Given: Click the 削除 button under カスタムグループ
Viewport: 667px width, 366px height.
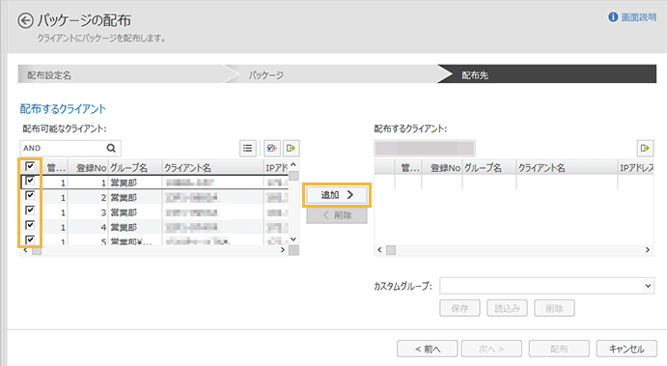Looking at the screenshot, I should pyautogui.click(x=555, y=309).
